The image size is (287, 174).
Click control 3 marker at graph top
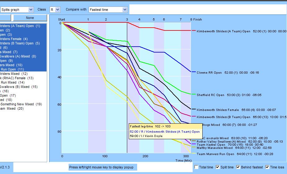pos(127,20)
